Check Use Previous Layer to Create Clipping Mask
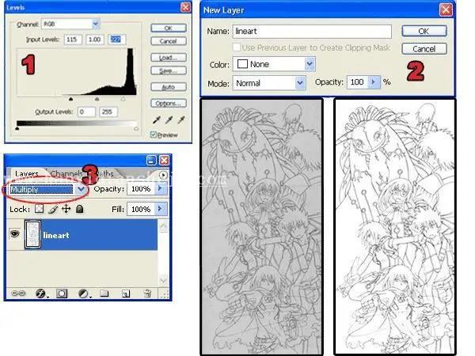 click(237, 47)
